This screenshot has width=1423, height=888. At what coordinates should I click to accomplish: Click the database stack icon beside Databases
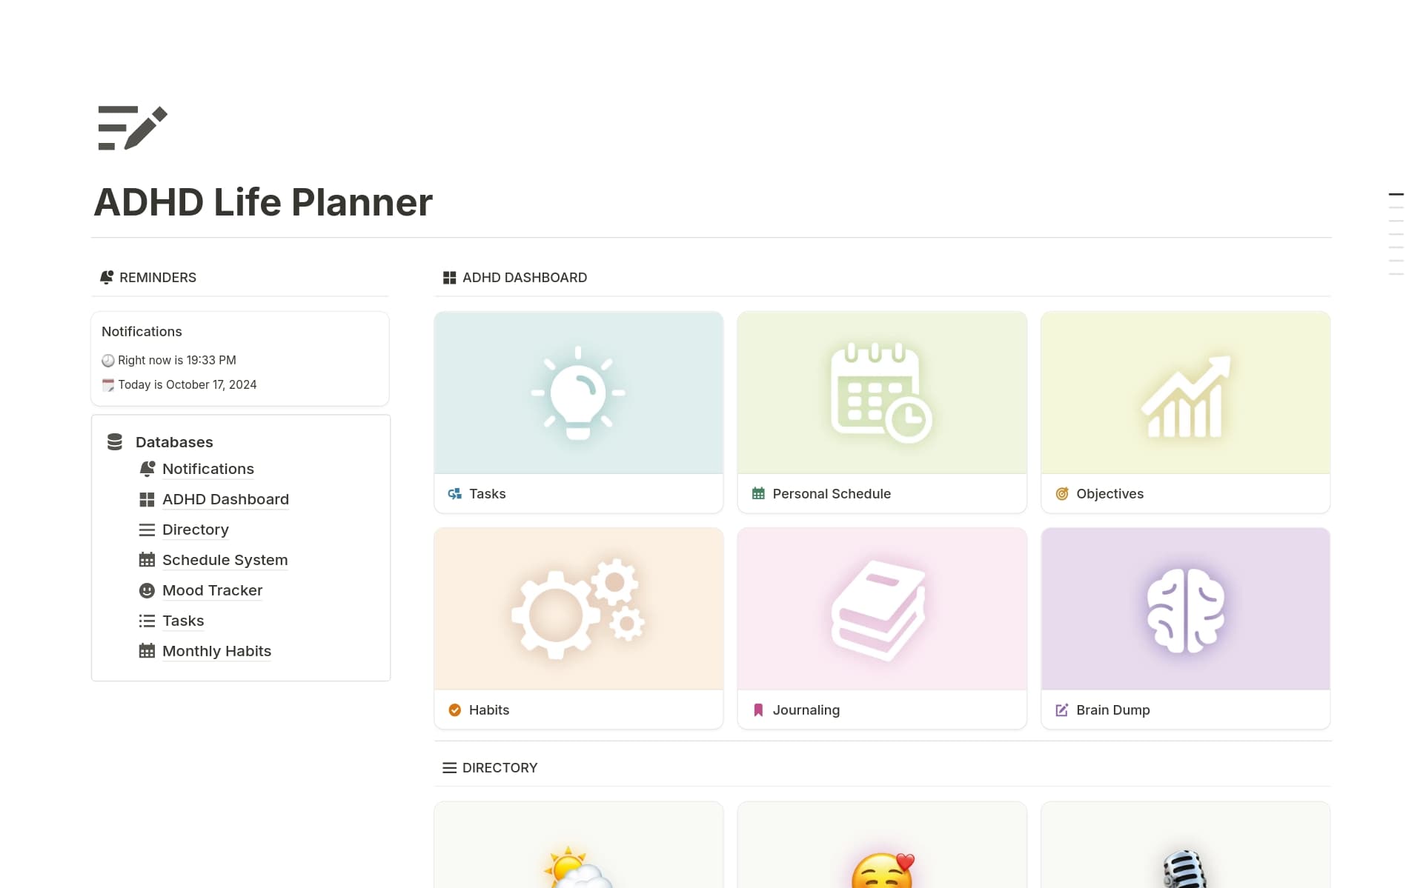(x=114, y=441)
